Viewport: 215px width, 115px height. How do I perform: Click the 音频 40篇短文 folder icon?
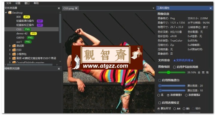click(14, 58)
